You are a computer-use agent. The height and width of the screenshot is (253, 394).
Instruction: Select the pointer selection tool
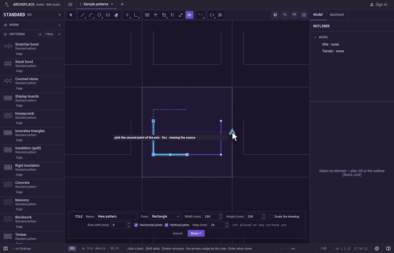tap(71, 15)
